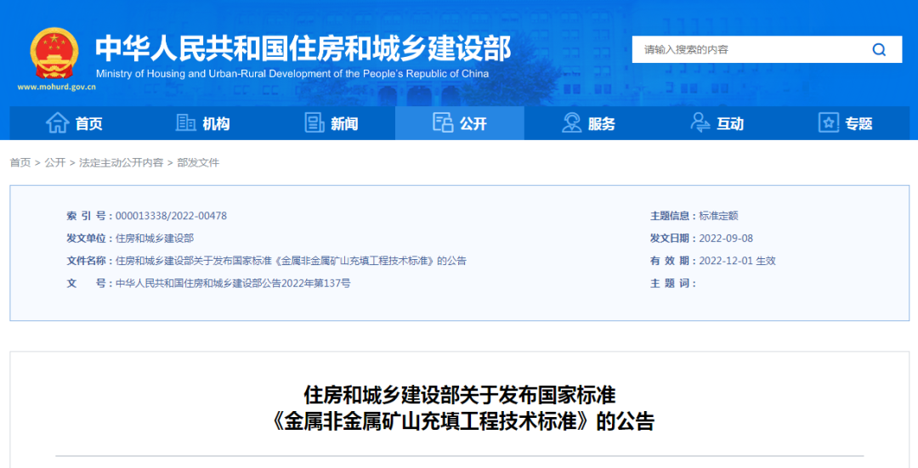Switch to the 服务 navigation tab
The width and height of the screenshot is (918, 468).
[601, 124]
